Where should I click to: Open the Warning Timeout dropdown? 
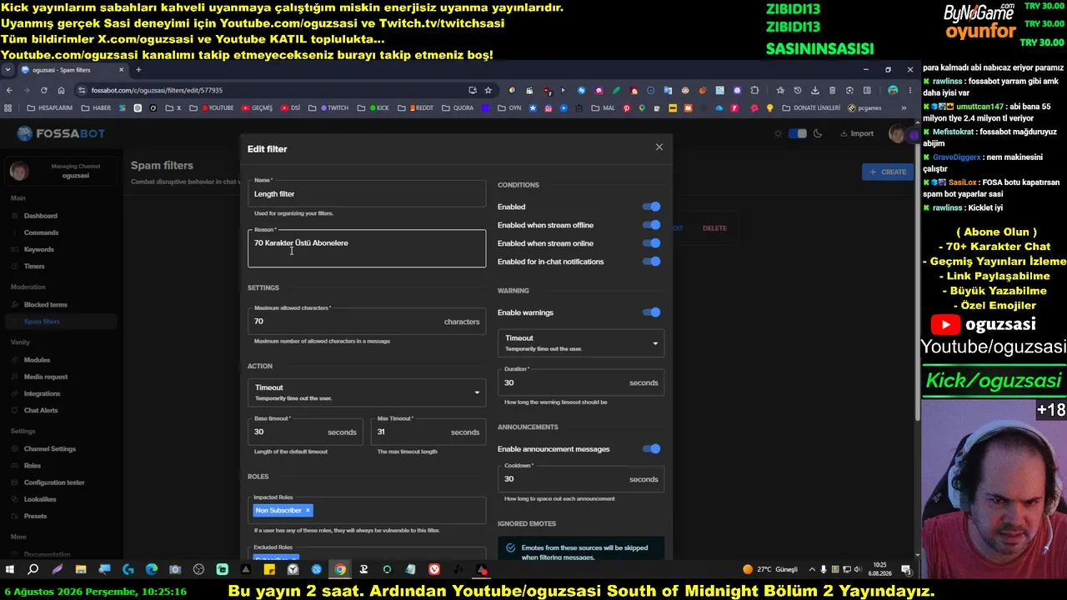tap(581, 342)
